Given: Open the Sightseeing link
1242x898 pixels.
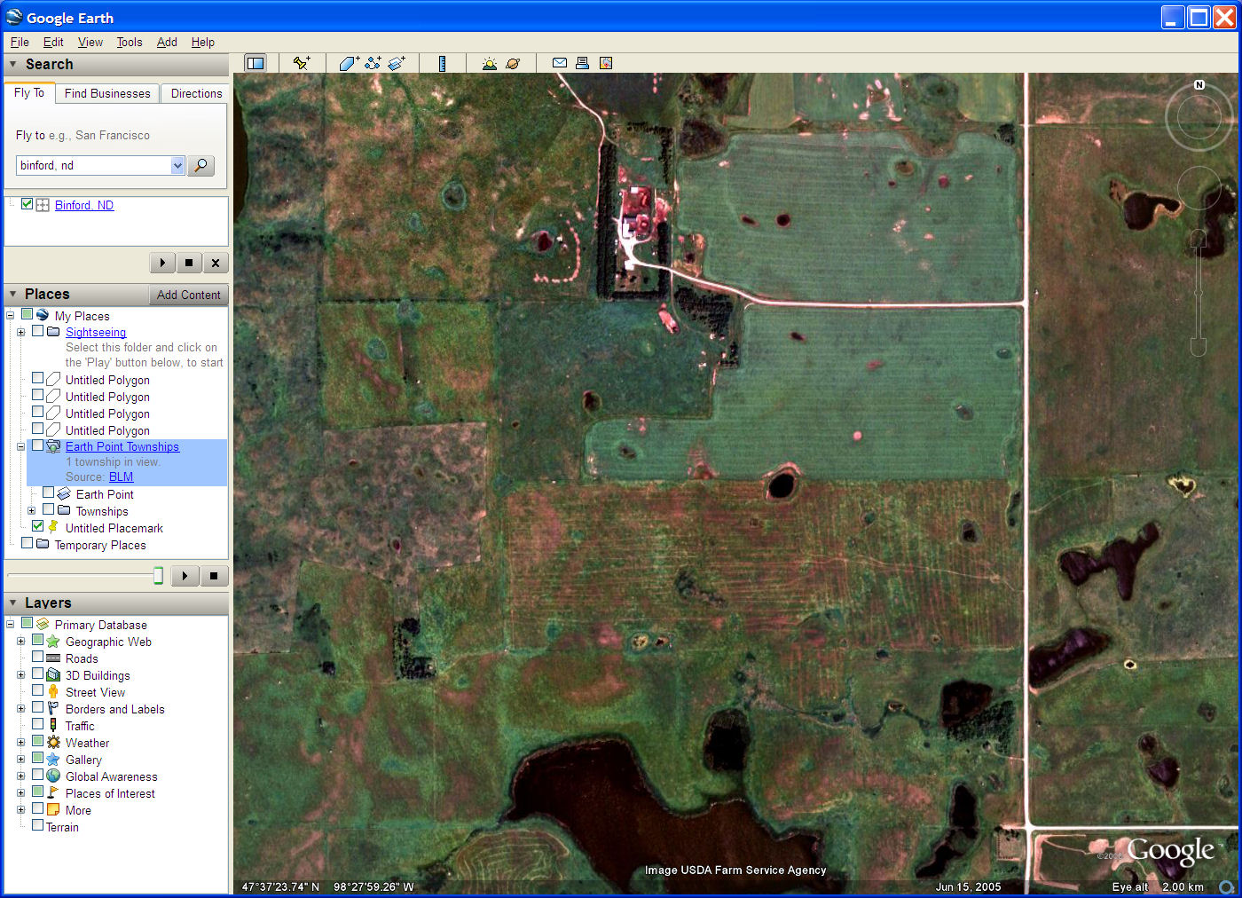Looking at the screenshot, I should tap(96, 332).
